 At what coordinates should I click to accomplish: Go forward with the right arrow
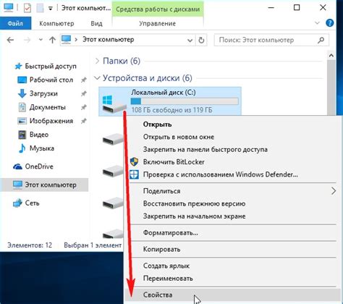tap(27, 40)
